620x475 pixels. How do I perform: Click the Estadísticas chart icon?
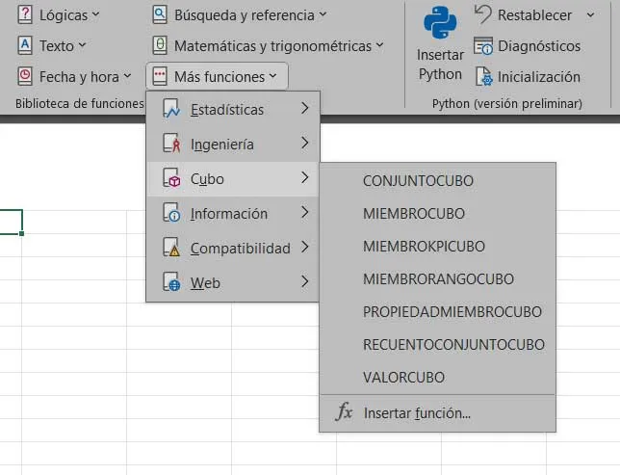point(171,109)
